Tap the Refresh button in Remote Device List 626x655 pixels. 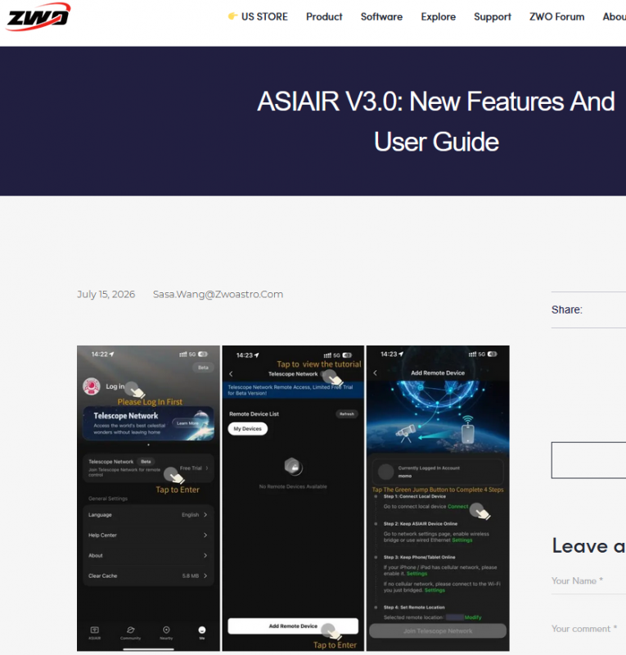coord(347,414)
